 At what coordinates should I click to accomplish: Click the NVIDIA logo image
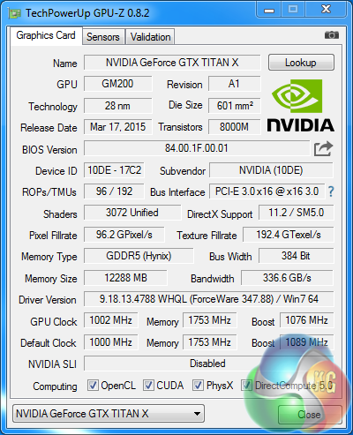pos(301,106)
